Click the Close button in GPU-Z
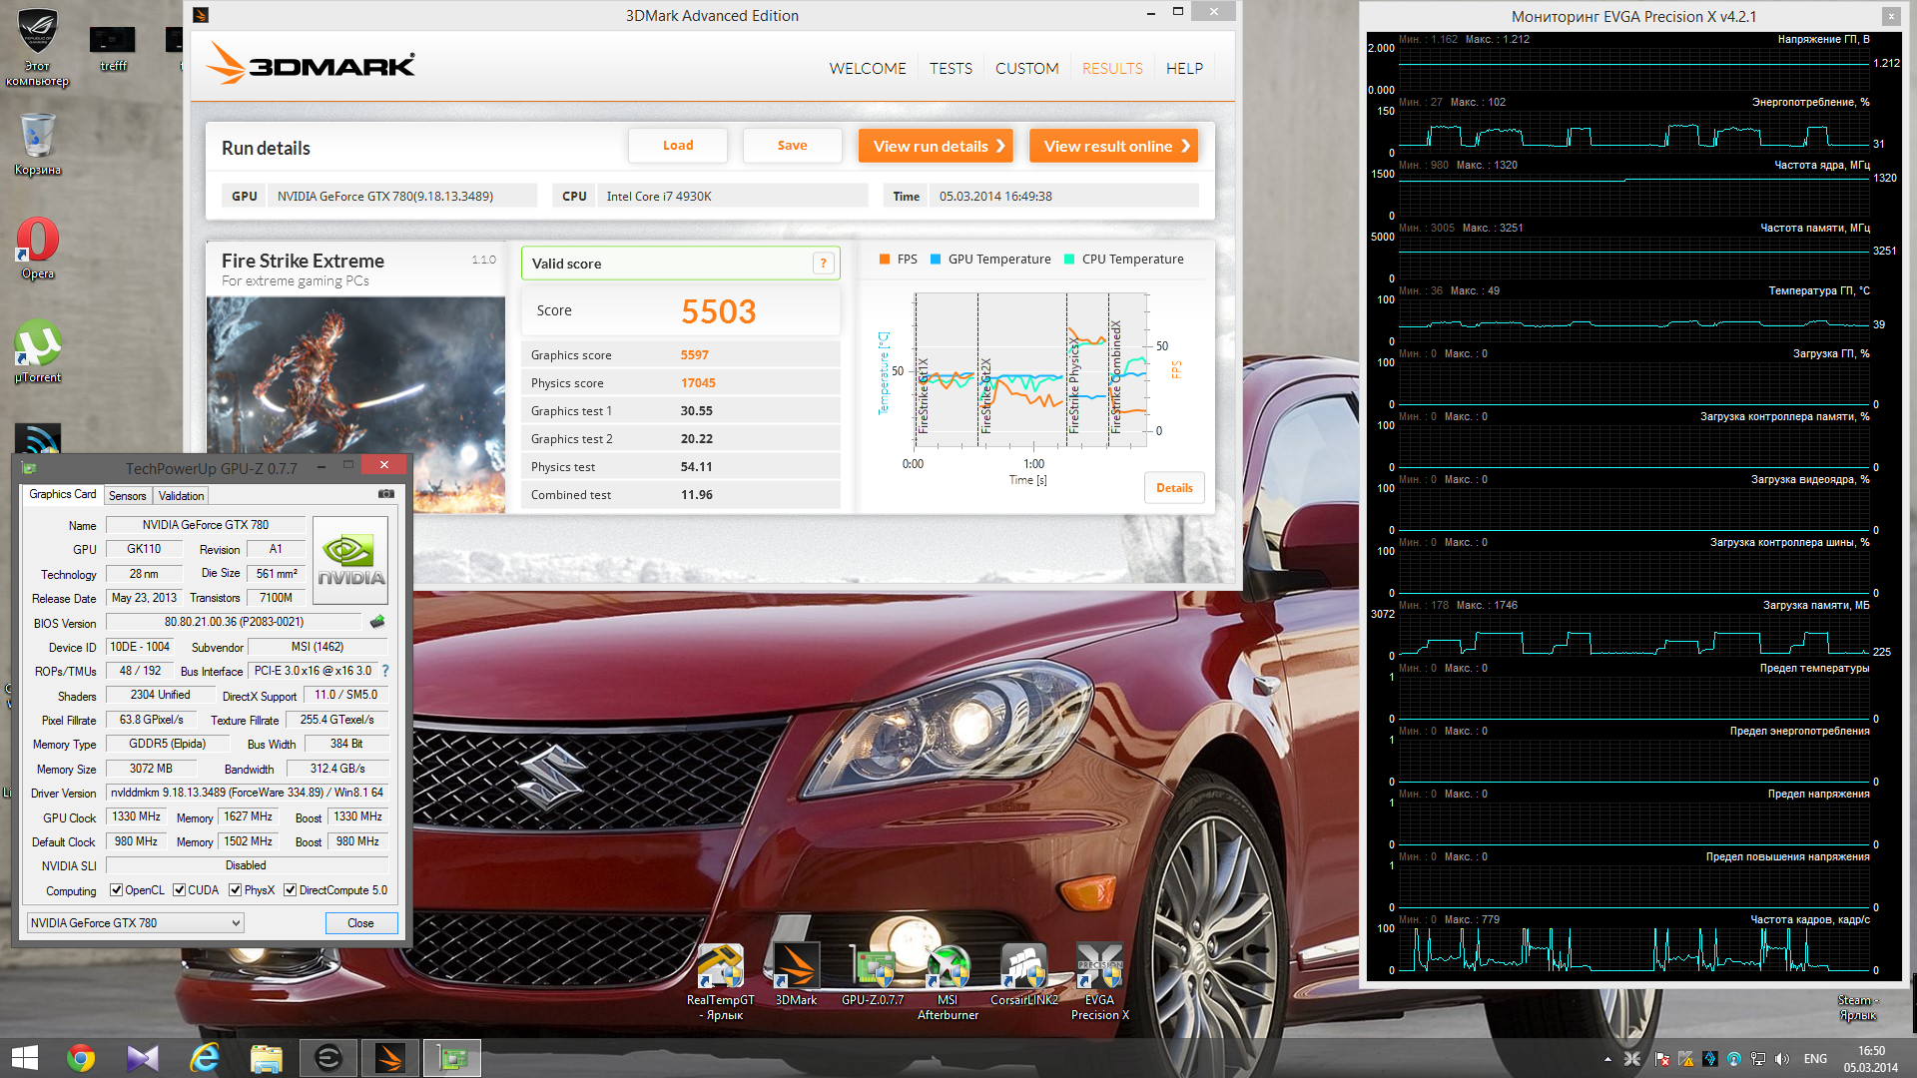1917x1078 pixels. [360, 923]
